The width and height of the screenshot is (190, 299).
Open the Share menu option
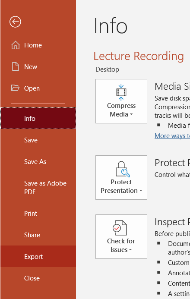pyautogui.click(x=38, y=235)
